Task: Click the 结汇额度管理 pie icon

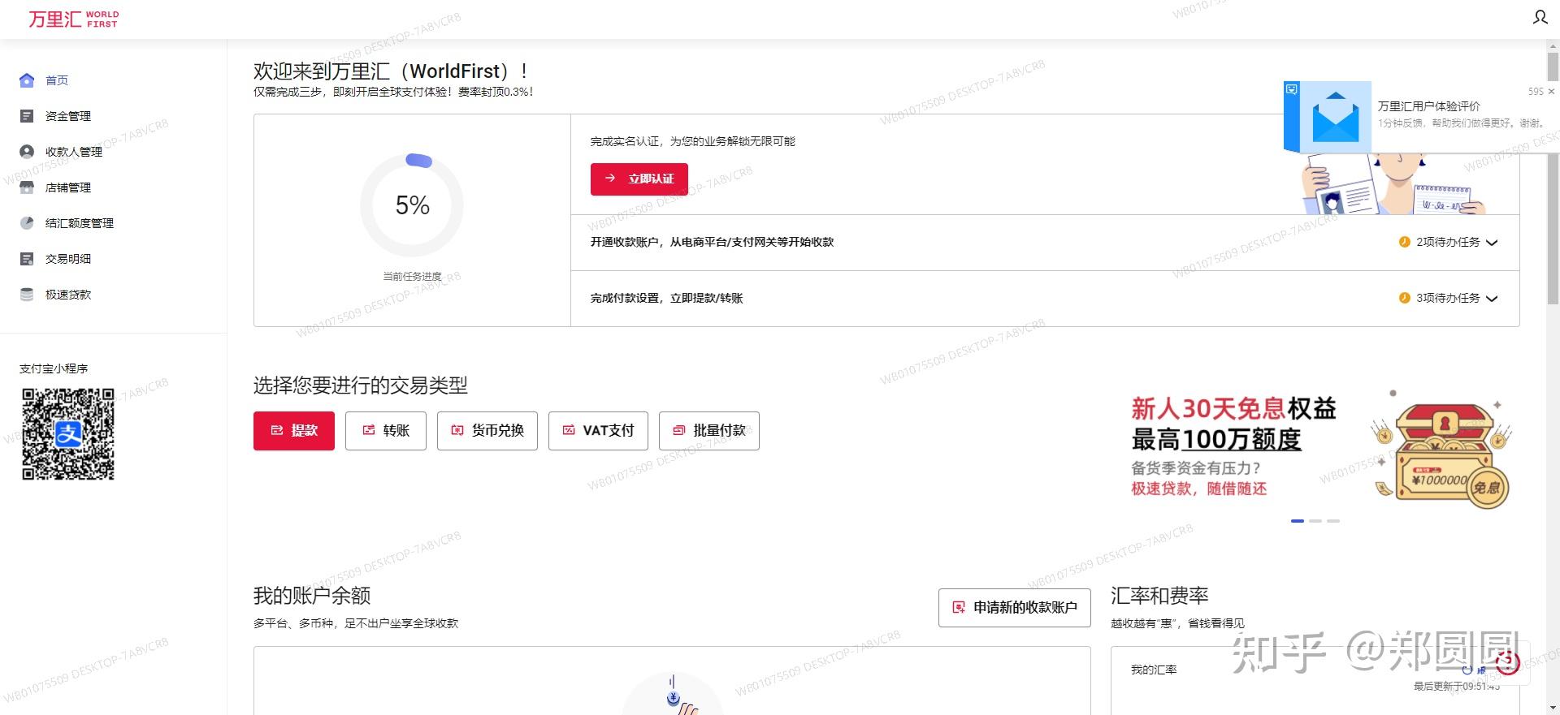Action: 27,223
